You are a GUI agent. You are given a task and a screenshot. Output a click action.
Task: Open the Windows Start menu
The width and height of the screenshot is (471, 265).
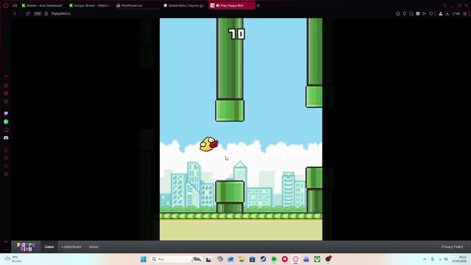click(x=143, y=259)
